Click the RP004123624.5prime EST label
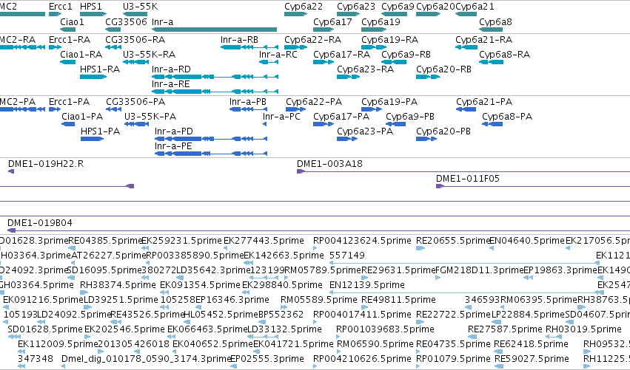Image resolution: width=630 pixels, height=370 pixels. pos(362,241)
